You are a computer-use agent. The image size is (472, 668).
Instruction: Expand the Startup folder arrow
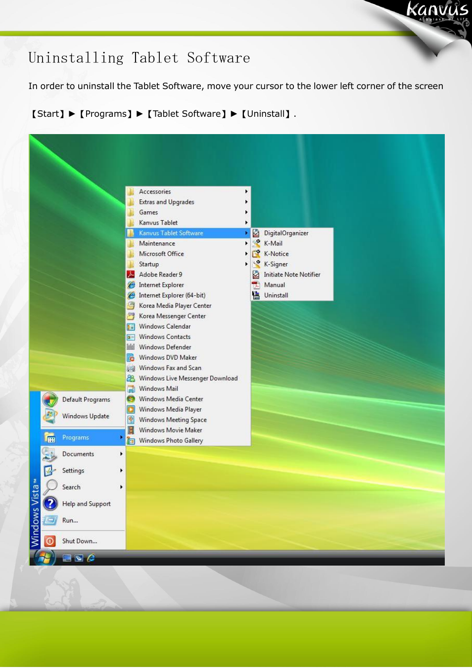click(x=246, y=264)
